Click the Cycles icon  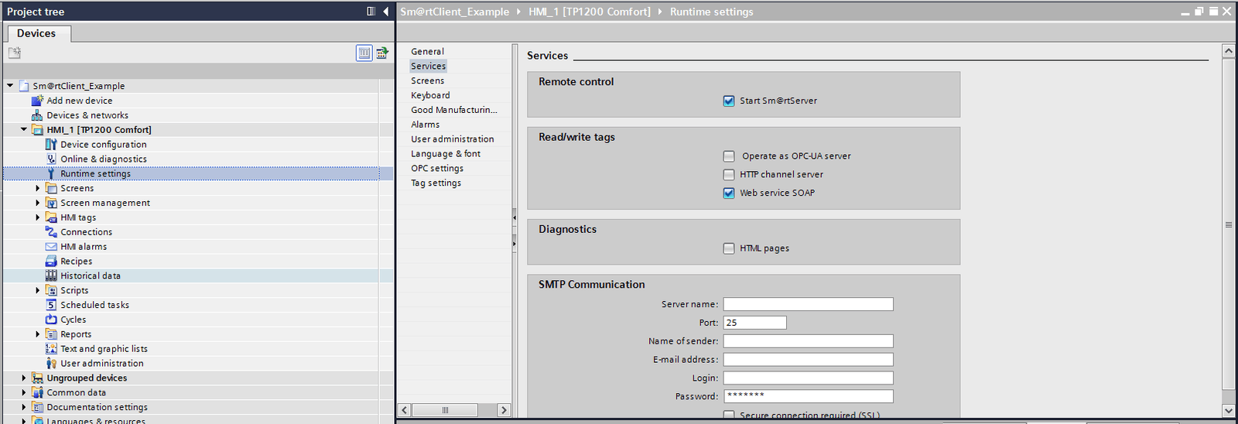coord(51,320)
